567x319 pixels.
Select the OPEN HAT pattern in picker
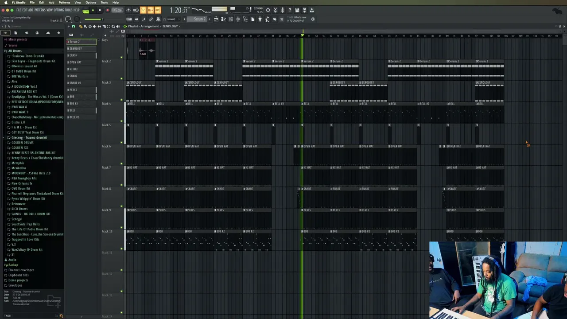click(x=81, y=62)
